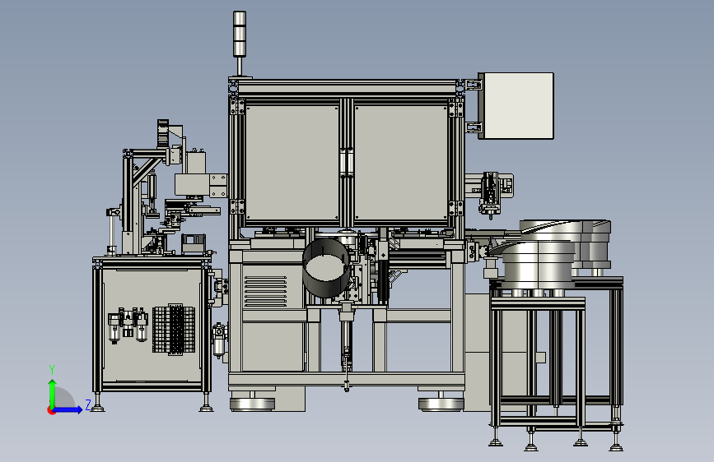
Task: Select the open cylindrical hopper ring
Action: click(x=326, y=268)
